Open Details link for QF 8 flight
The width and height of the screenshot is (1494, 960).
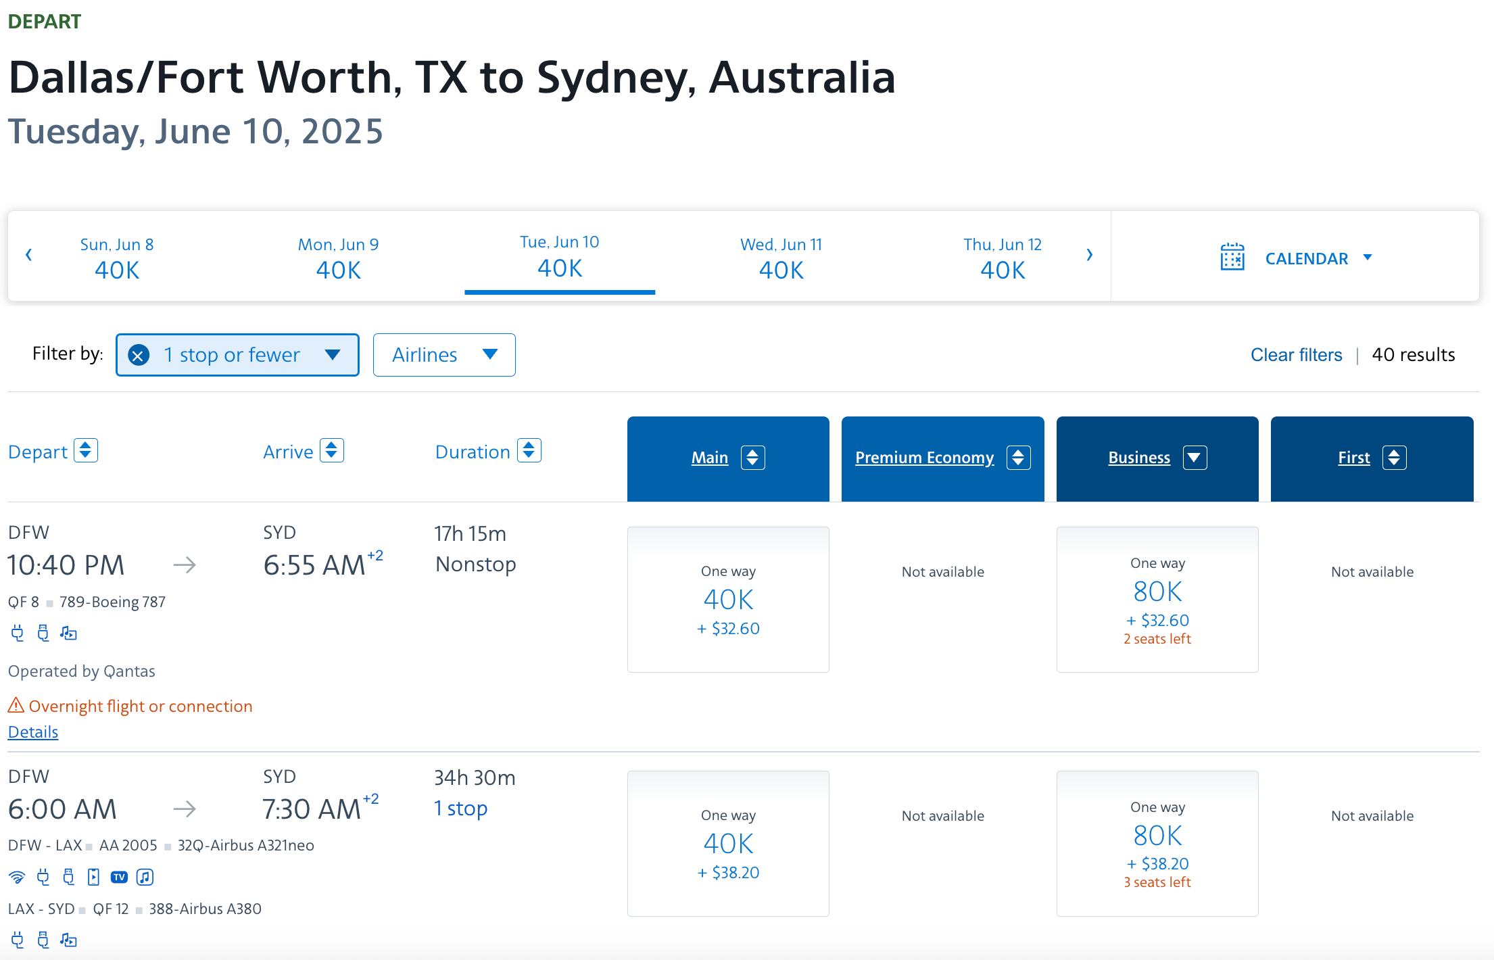click(x=33, y=732)
